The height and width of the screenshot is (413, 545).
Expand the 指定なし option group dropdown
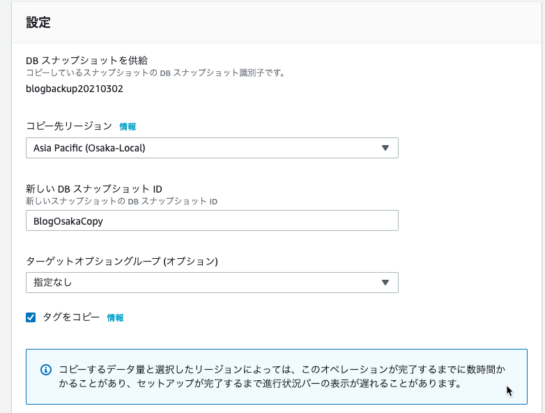pos(212,283)
